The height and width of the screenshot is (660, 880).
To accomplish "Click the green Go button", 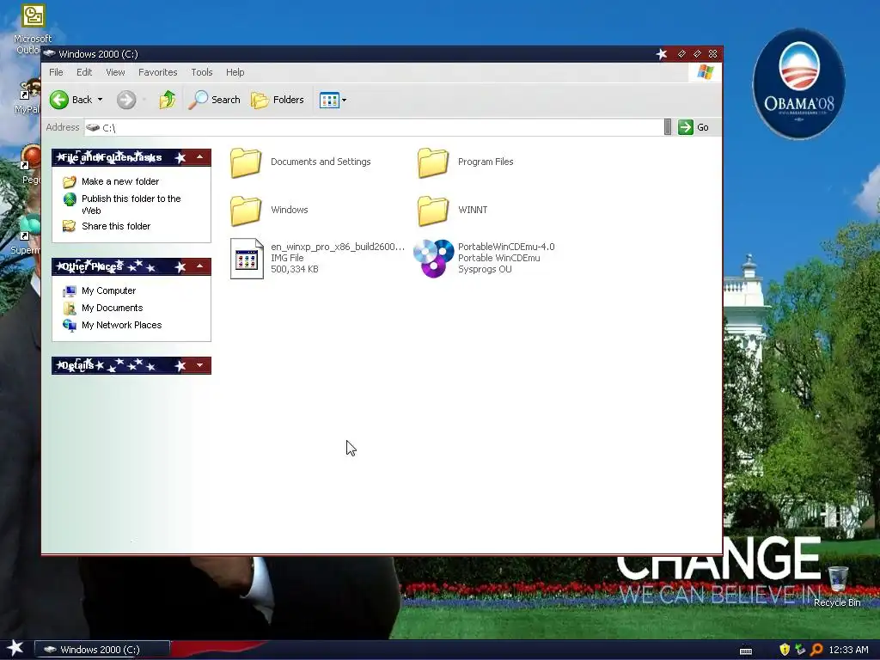I will pos(694,127).
